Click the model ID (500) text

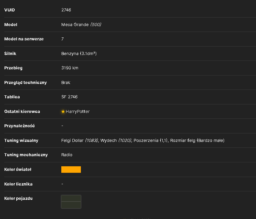pos(96,25)
